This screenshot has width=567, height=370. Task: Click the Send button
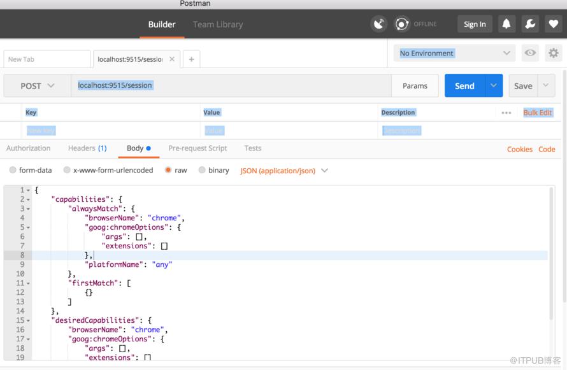click(x=464, y=85)
